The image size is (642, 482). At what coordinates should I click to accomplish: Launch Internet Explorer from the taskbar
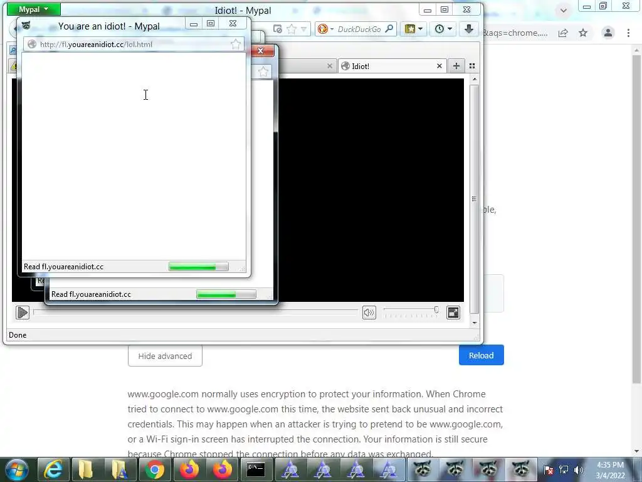[53, 469]
